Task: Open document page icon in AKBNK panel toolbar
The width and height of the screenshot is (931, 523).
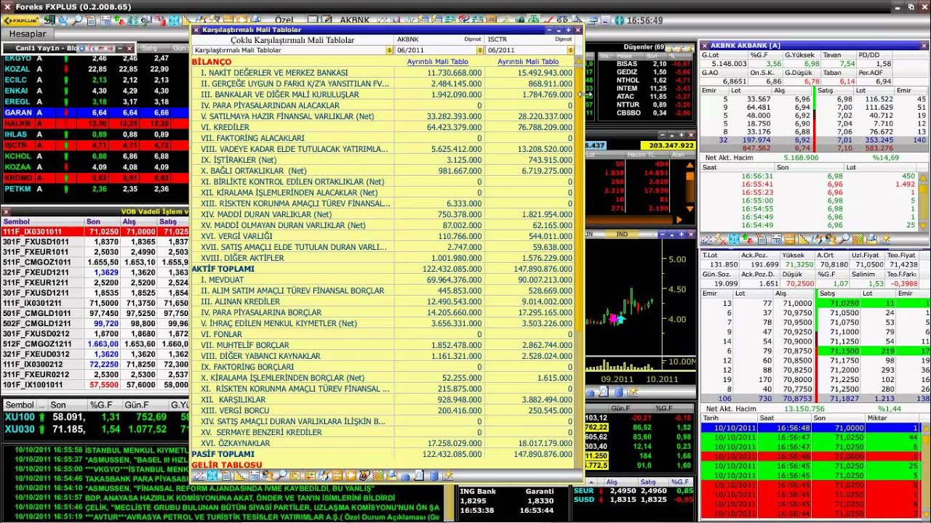Action: [x=761, y=240]
